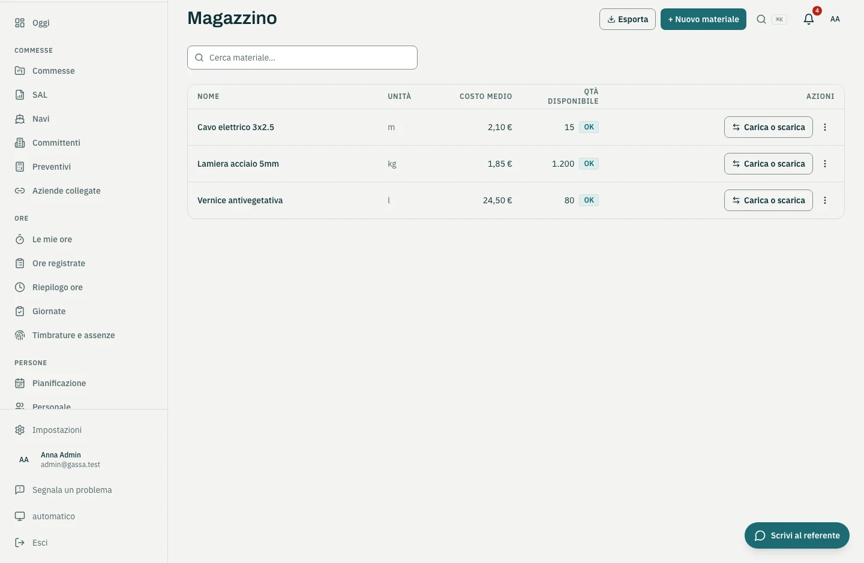Click the Nuovo materiale button
Viewport: 864px width, 563px height.
pyautogui.click(x=703, y=19)
